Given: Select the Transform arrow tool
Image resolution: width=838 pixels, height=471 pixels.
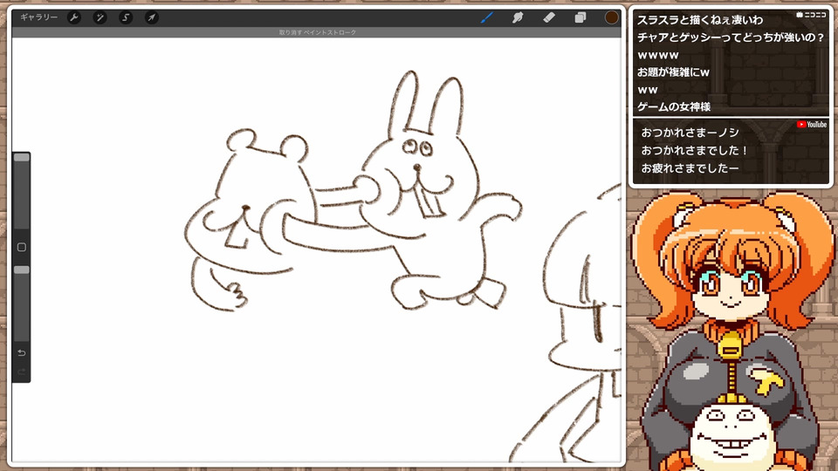Looking at the screenshot, I should tap(152, 17).
